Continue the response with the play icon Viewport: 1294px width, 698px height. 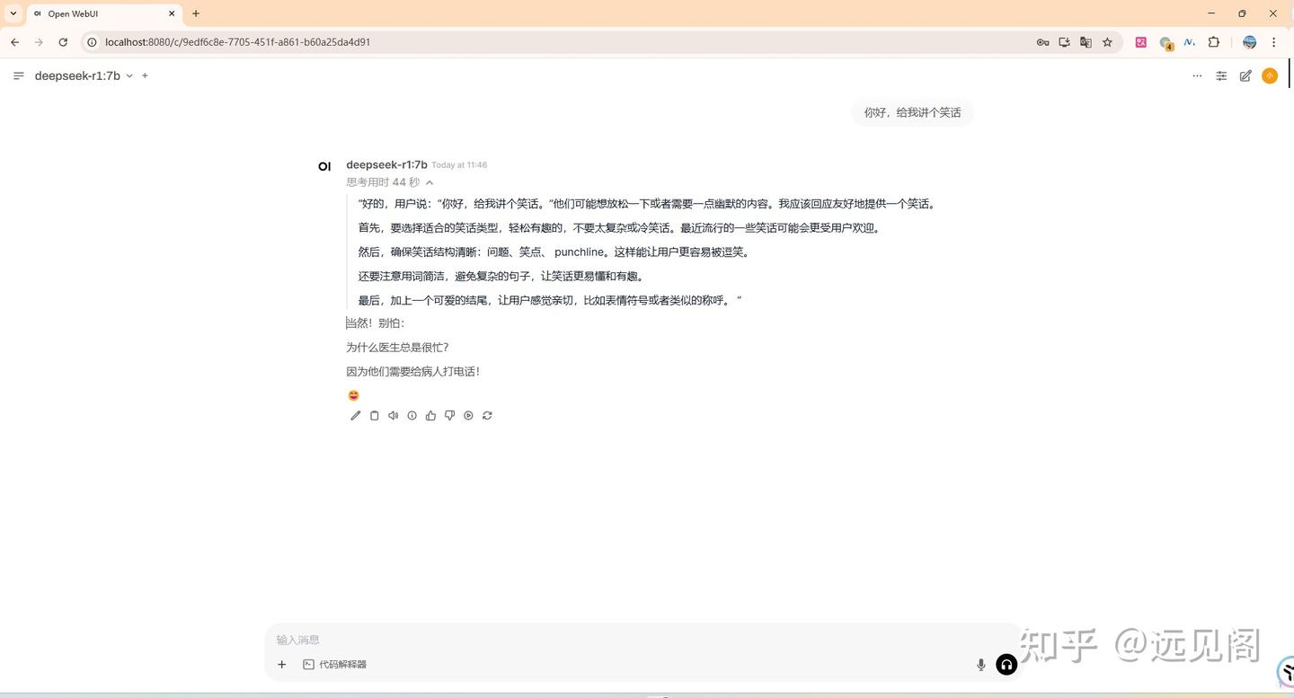[467, 415]
